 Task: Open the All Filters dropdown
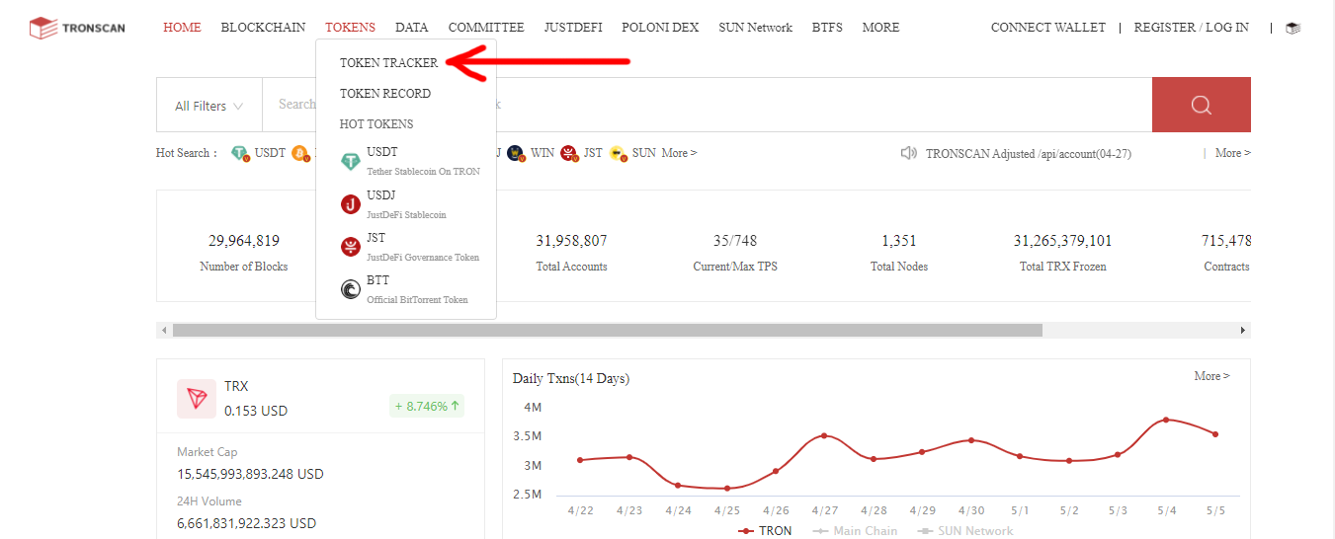(x=209, y=106)
